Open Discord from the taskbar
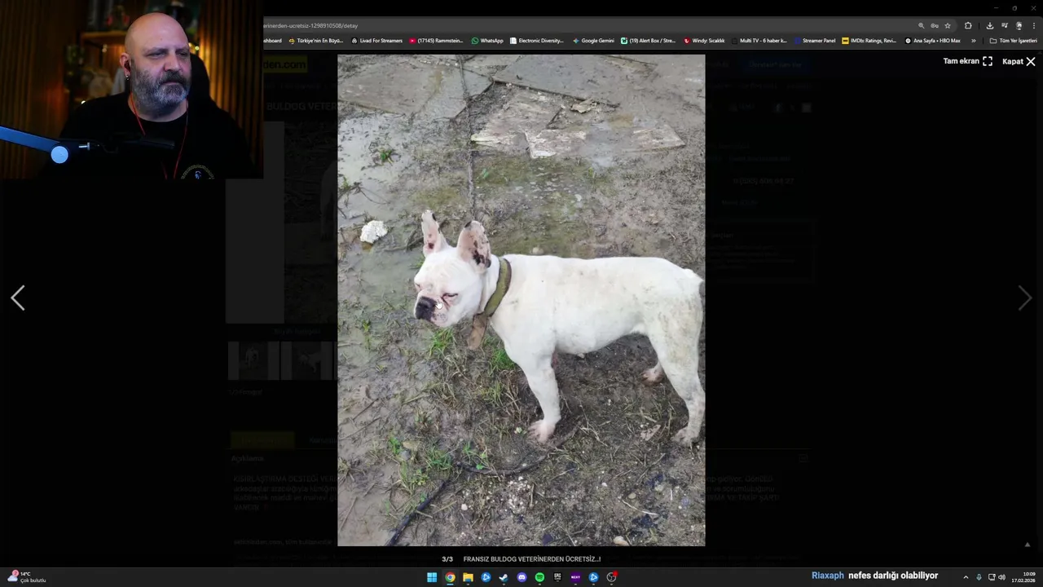 pyautogui.click(x=521, y=577)
